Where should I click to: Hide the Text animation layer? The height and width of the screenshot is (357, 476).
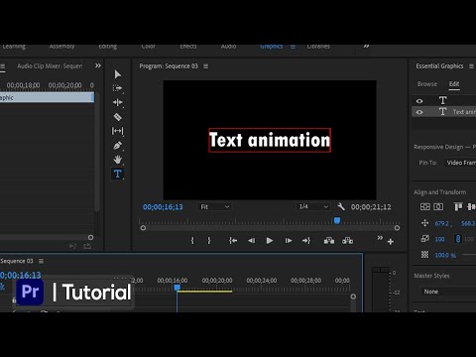(419, 112)
